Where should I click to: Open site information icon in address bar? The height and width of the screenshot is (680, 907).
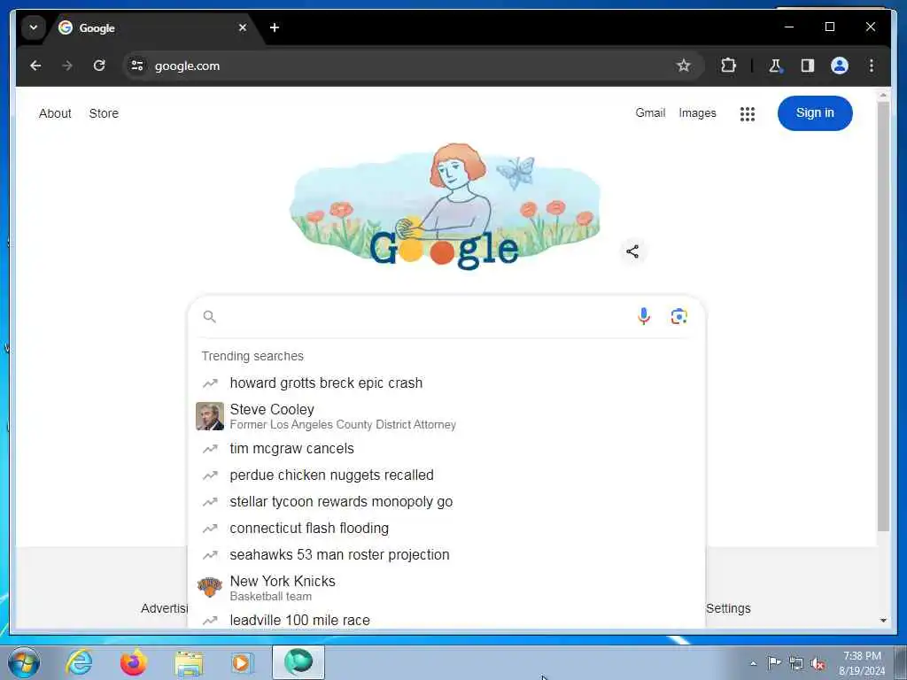pos(137,66)
